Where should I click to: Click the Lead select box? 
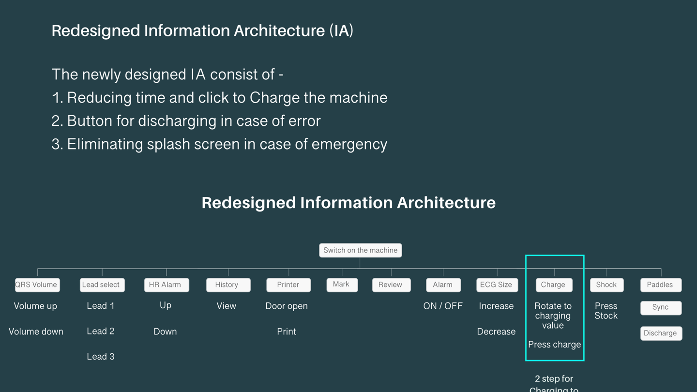pyautogui.click(x=102, y=285)
